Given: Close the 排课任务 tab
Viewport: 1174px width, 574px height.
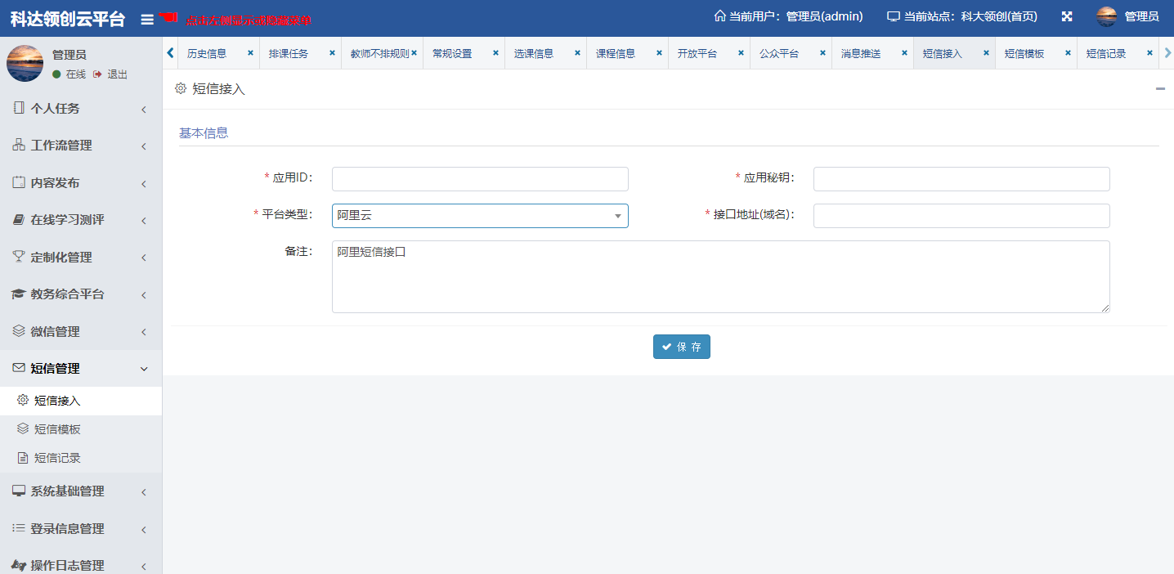Looking at the screenshot, I should 332,52.
